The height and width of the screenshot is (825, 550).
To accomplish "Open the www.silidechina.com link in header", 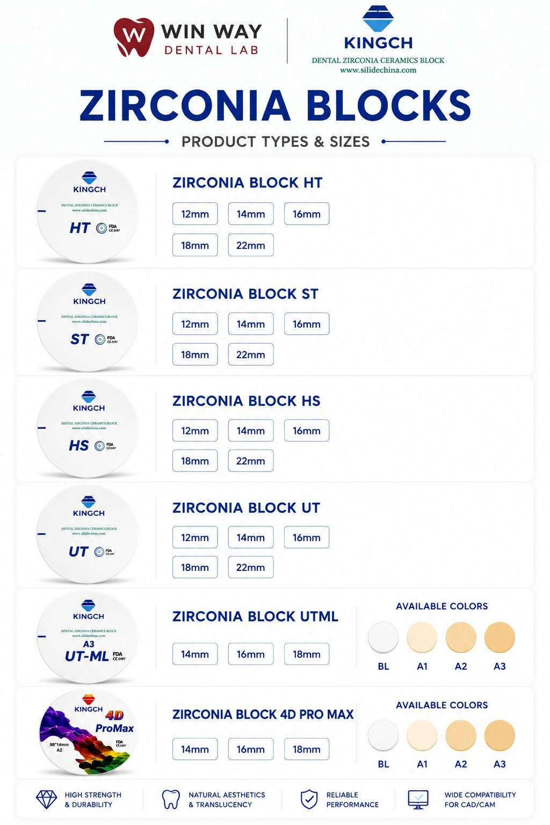I will tap(378, 70).
